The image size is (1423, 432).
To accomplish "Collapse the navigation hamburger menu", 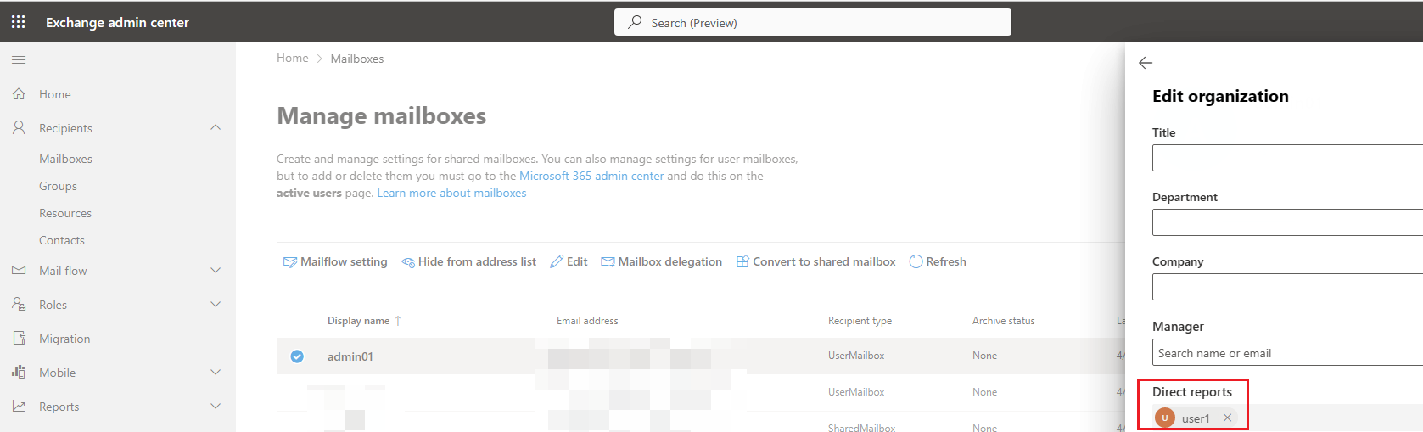I will click(19, 60).
